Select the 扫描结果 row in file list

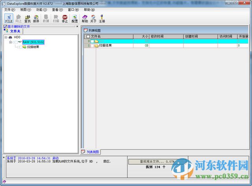[166, 46]
